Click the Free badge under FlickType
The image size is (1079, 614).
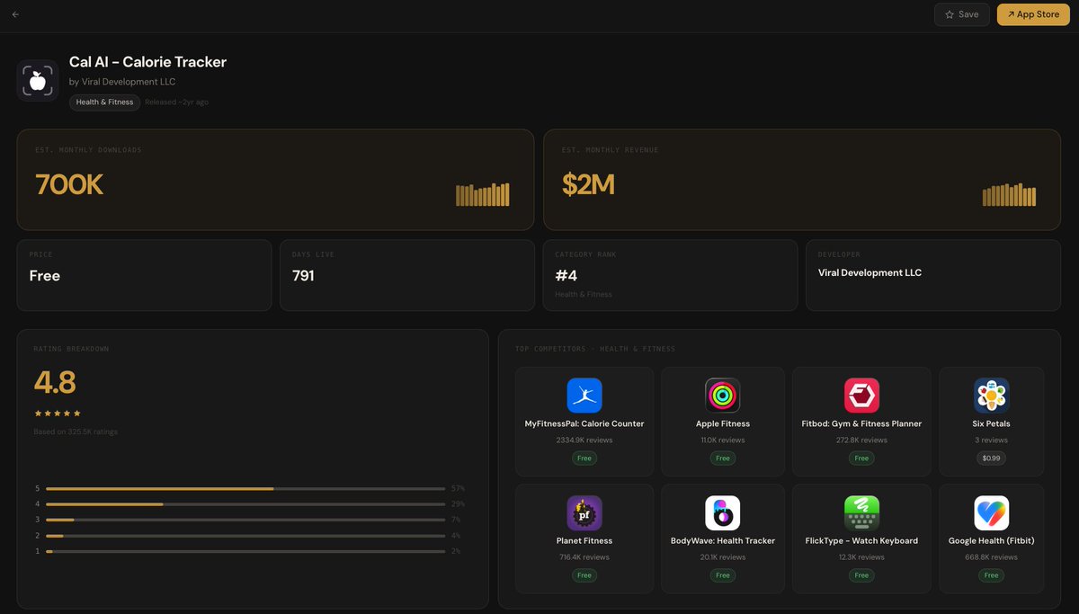(861, 575)
